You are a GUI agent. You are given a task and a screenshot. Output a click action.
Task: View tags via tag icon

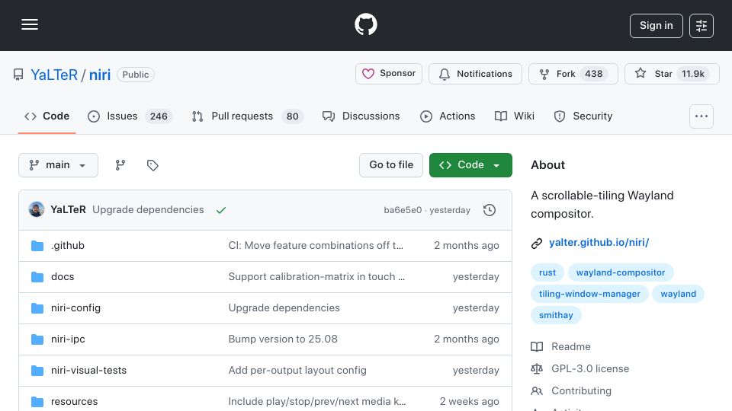pyautogui.click(x=152, y=165)
